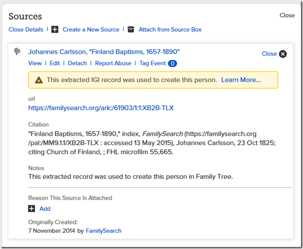Add a reason this source is attached
Viewport: 303px width, 249px height.
tap(45, 209)
